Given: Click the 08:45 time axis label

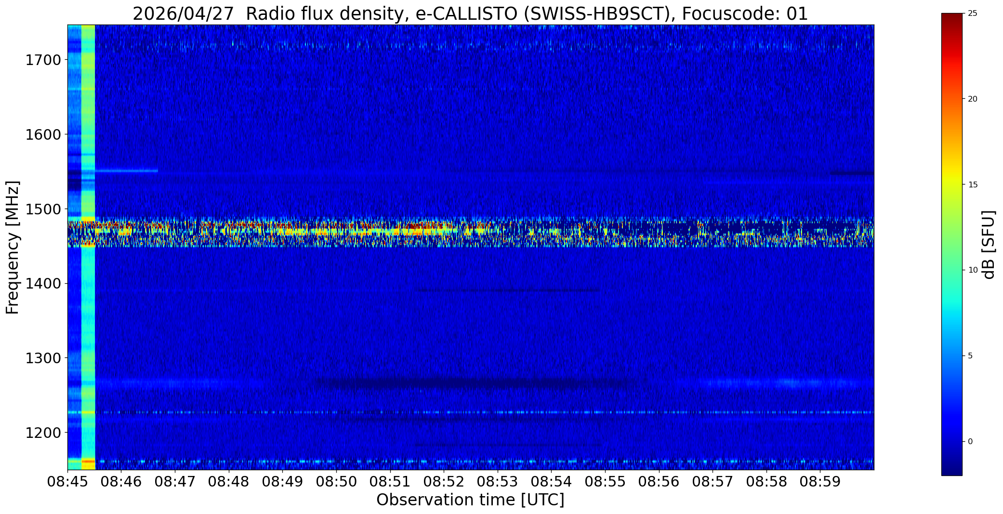Looking at the screenshot, I should coord(67,481).
